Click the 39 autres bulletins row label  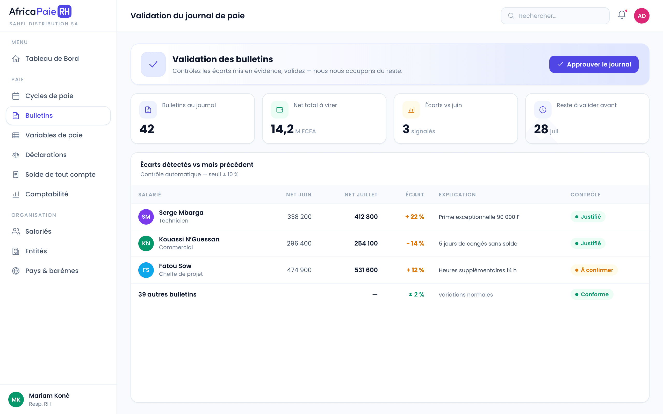(x=167, y=294)
